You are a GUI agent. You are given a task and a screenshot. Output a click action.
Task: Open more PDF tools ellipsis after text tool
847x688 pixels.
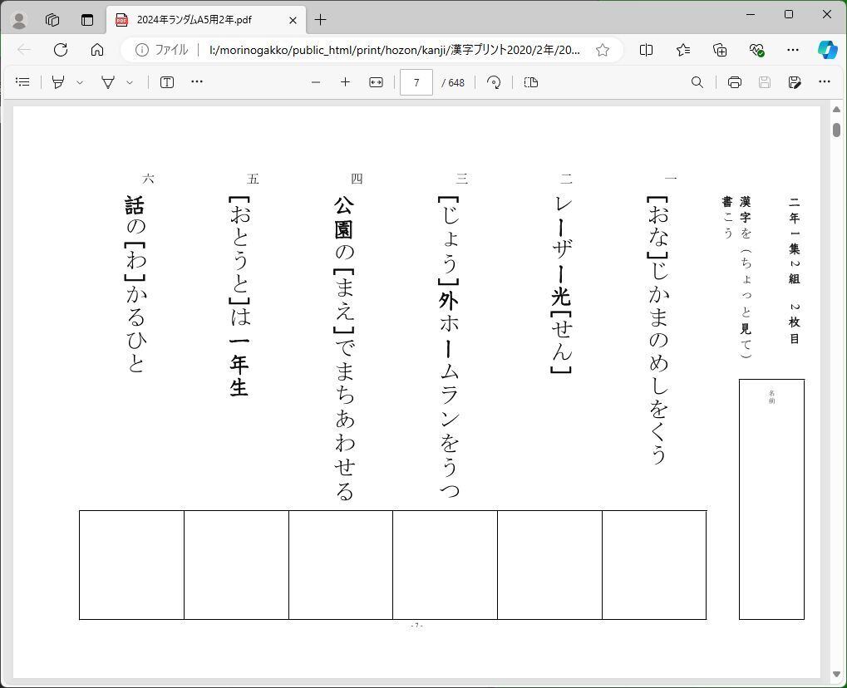[x=197, y=82]
